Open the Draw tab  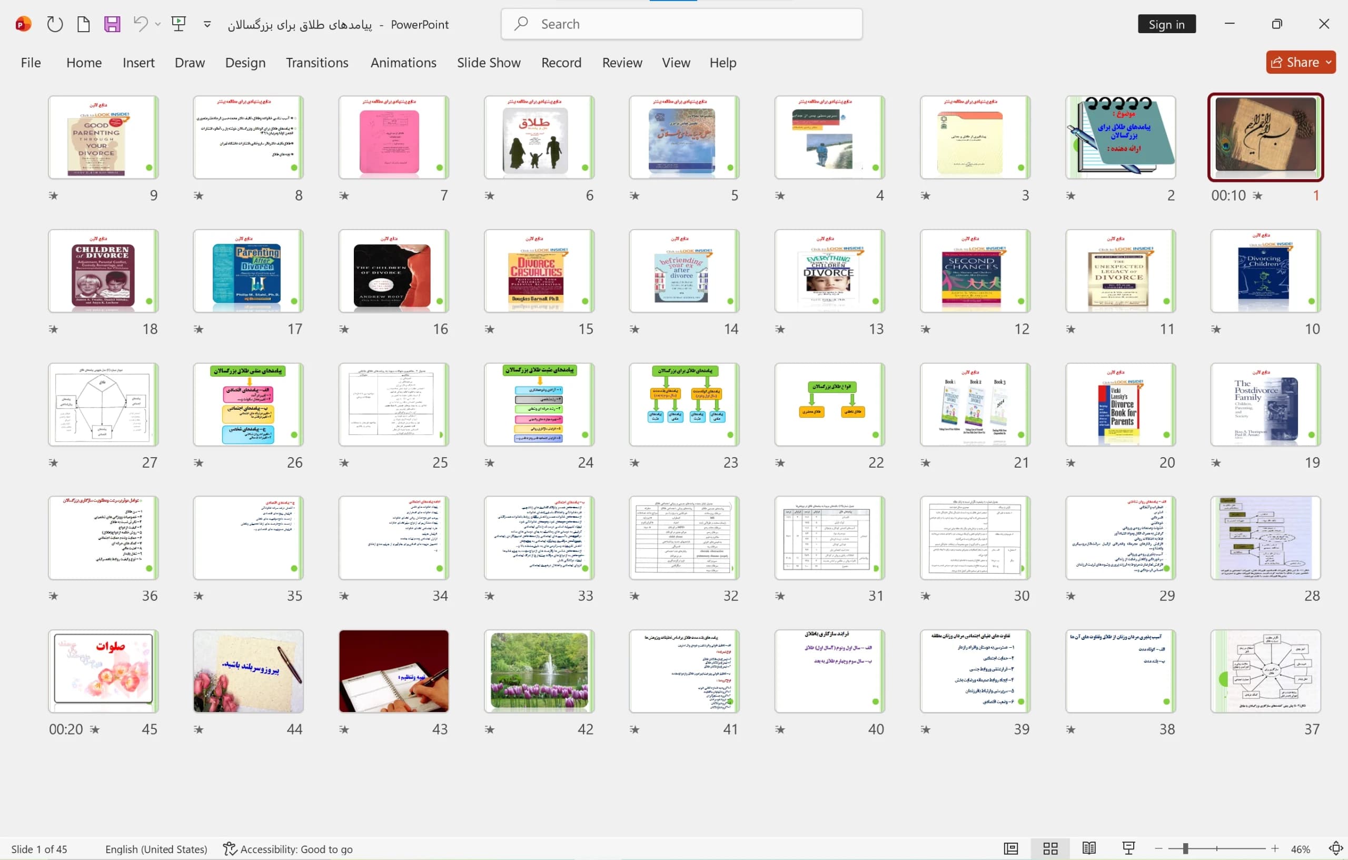pos(190,62)
